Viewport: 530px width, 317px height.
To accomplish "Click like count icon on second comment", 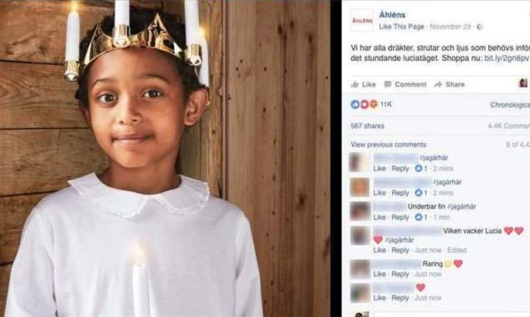I will 419,193.
